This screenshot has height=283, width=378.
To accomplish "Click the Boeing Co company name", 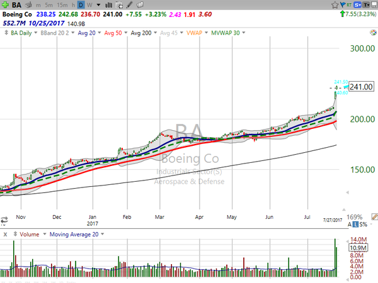I will 17,14.
